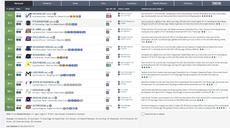
Task: Switch to the Pace tab
Action: coord(104,3)
